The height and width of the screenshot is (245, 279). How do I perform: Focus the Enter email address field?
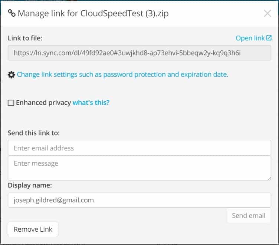[x=139, y=148]
